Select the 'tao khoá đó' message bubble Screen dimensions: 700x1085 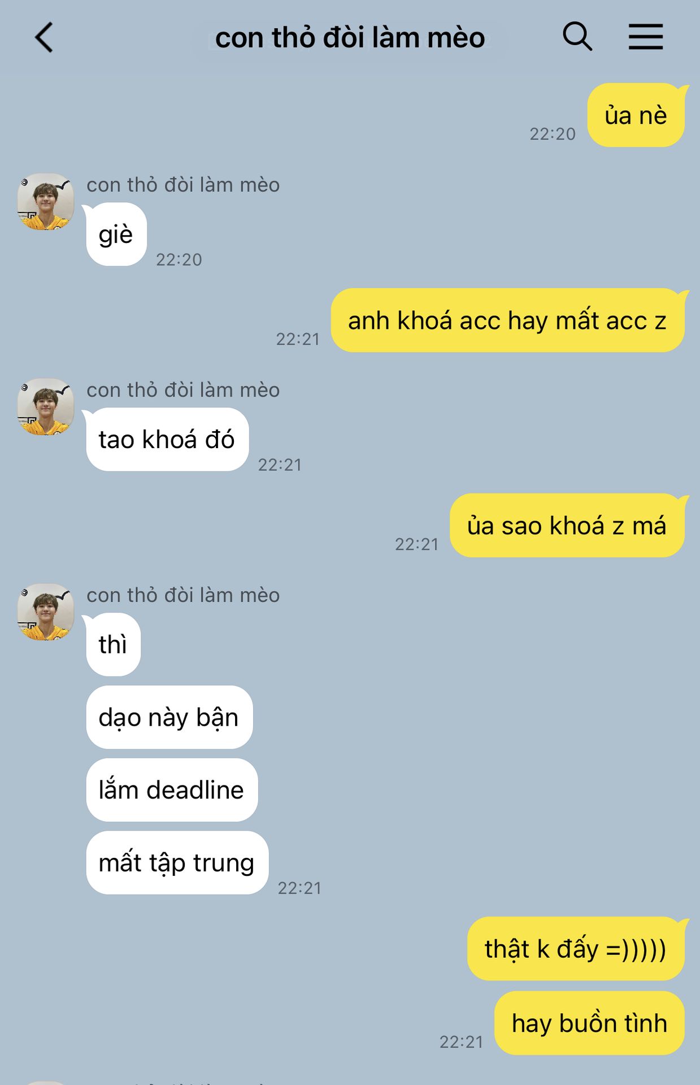point(167,439)
